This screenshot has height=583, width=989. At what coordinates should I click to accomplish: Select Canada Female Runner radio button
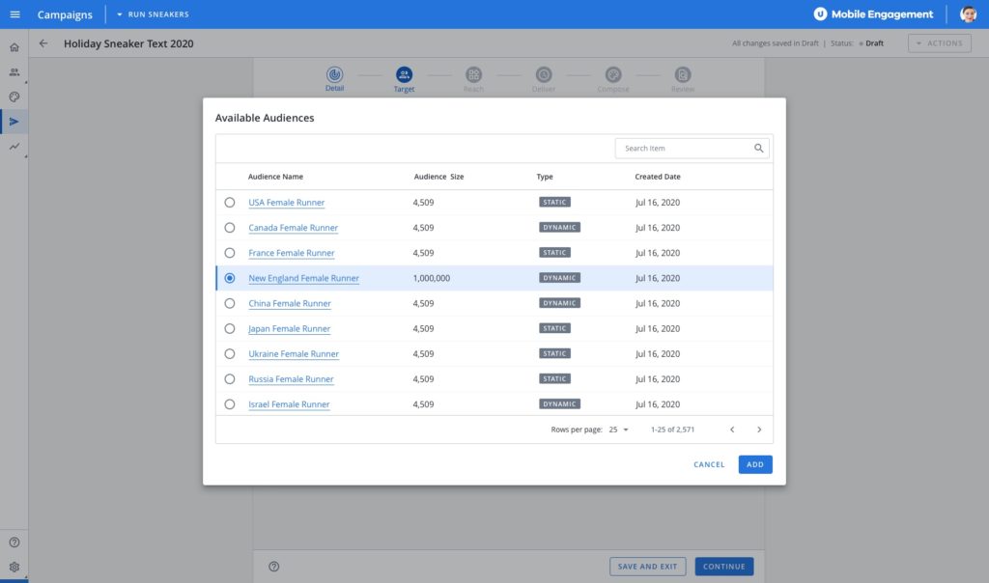point(230,228)
